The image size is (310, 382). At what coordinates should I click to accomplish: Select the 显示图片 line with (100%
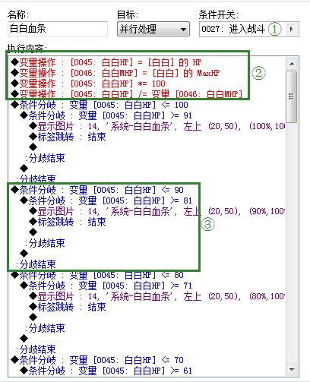(x=157, y=126)
